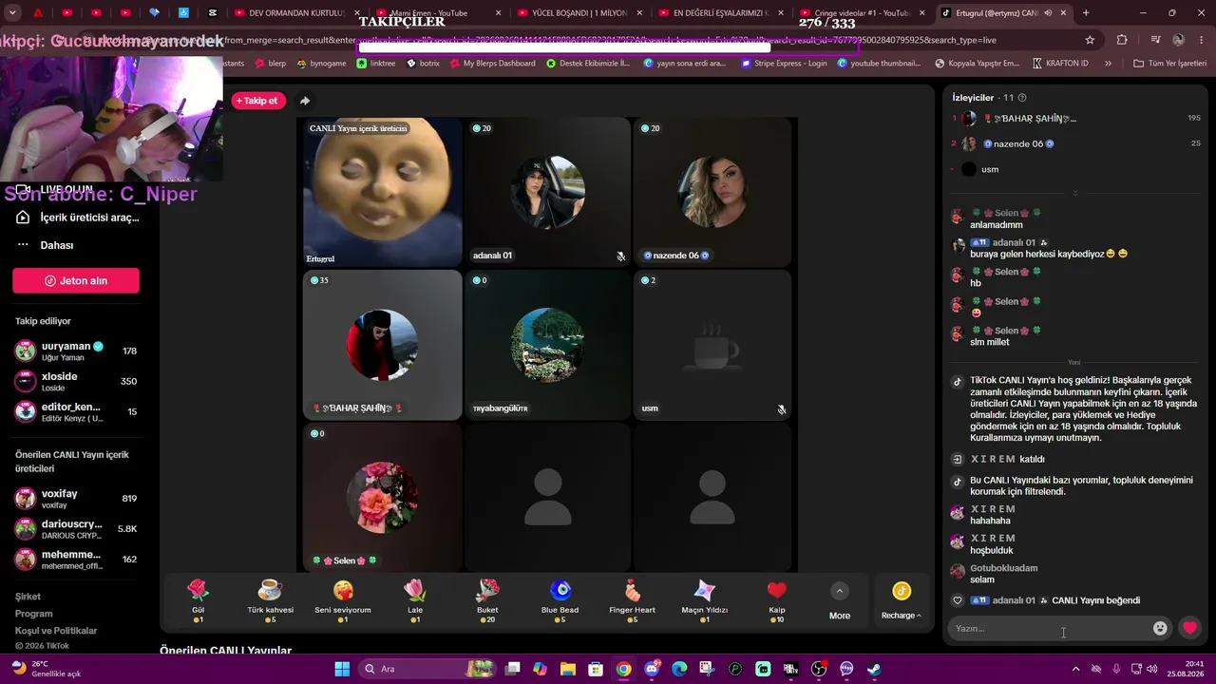The height and width of the screenshot is (684, 1216).
Task: Open the emoji picker in chat
Action: (x=1160, y=628)
